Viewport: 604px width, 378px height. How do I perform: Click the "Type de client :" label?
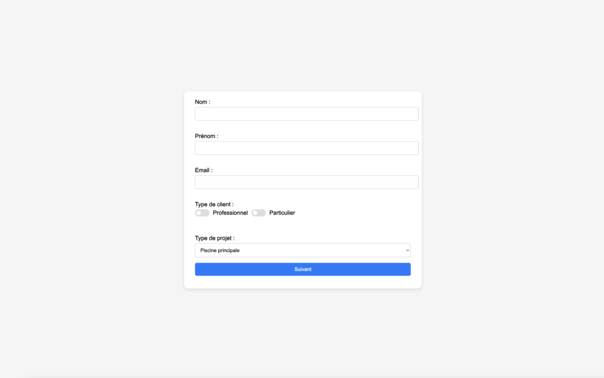214,204
